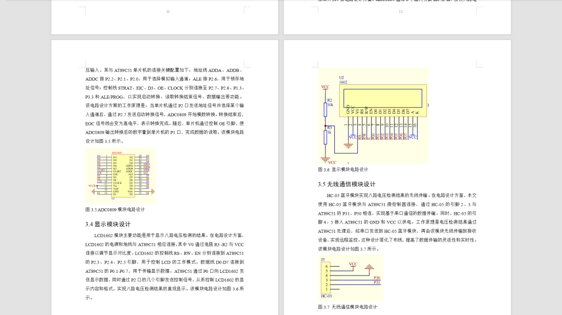The width and height of the screenshot is (562, 315).
Task: Click the 'P30' net label in the HC-05 figure
Action: pos(376,278)
